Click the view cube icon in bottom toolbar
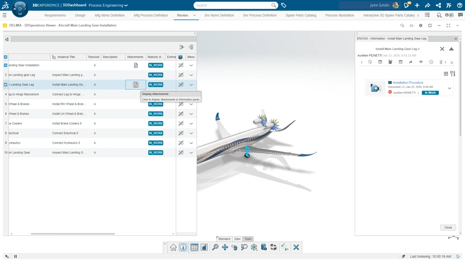 (x=254, y=247)
